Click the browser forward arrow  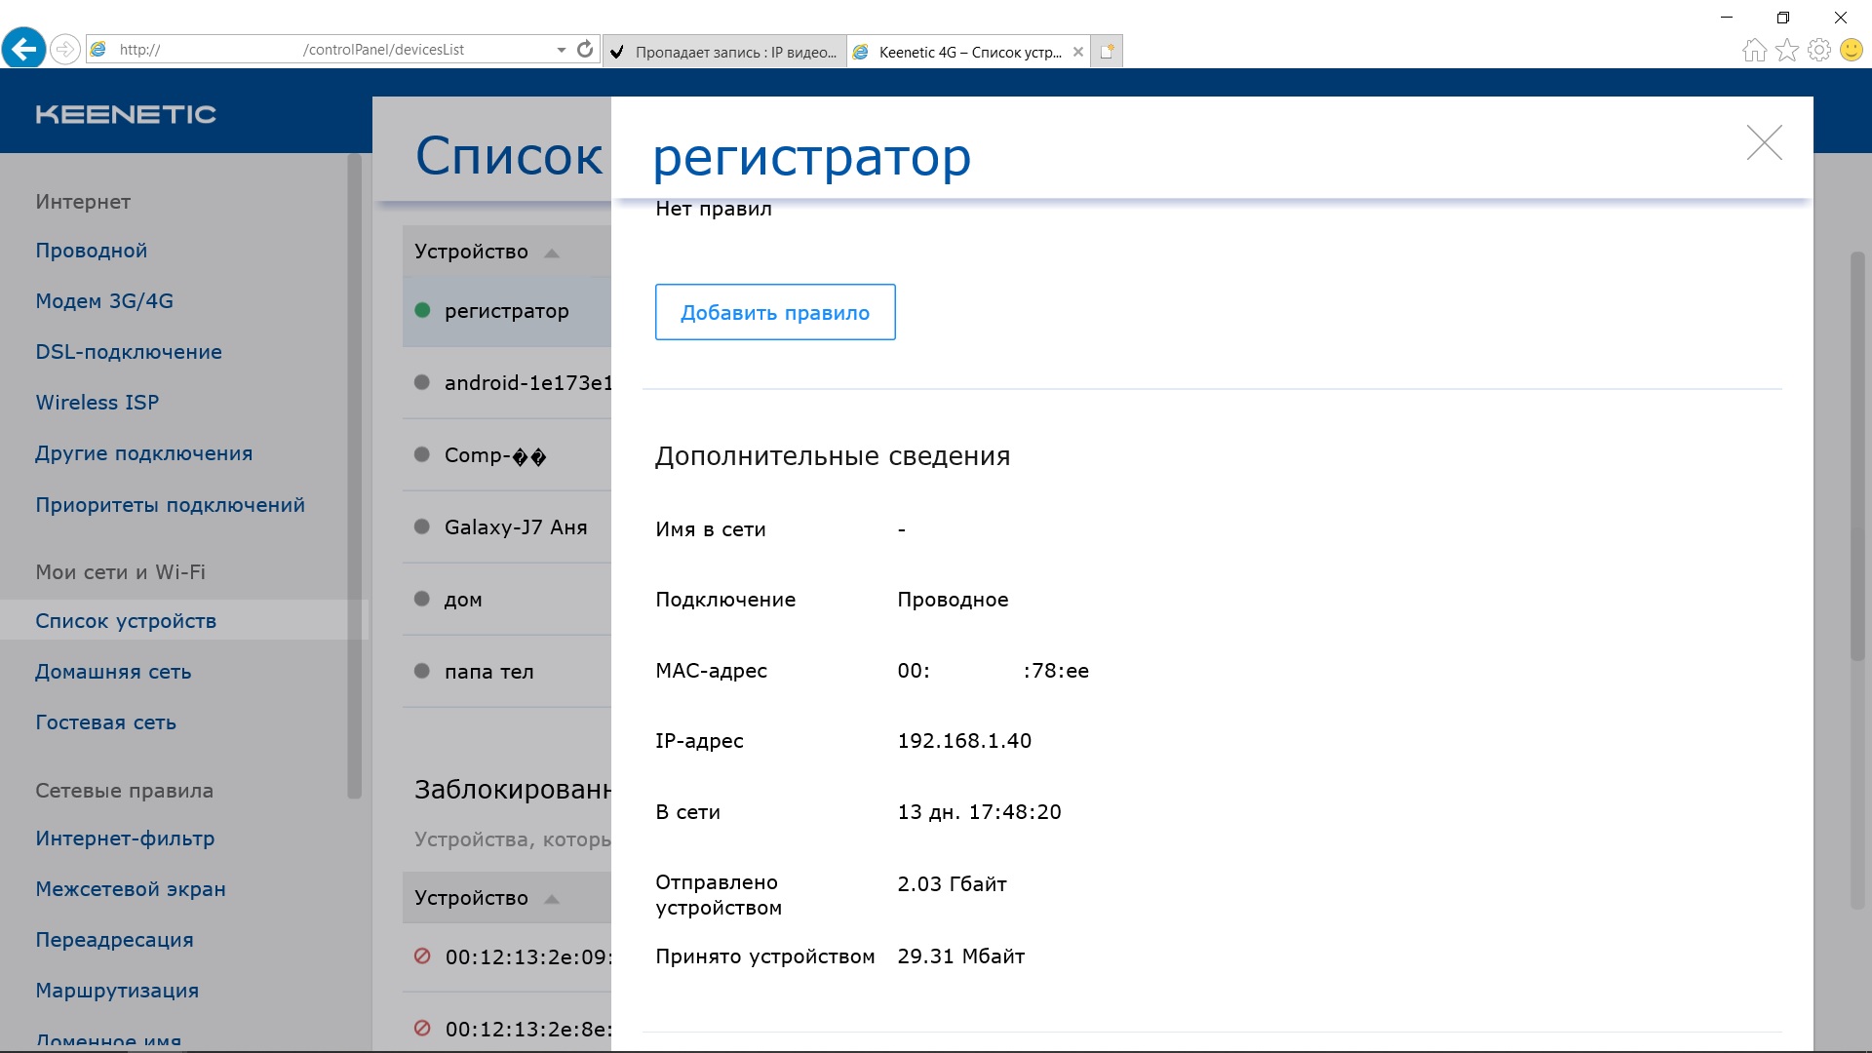click(64, 49)
